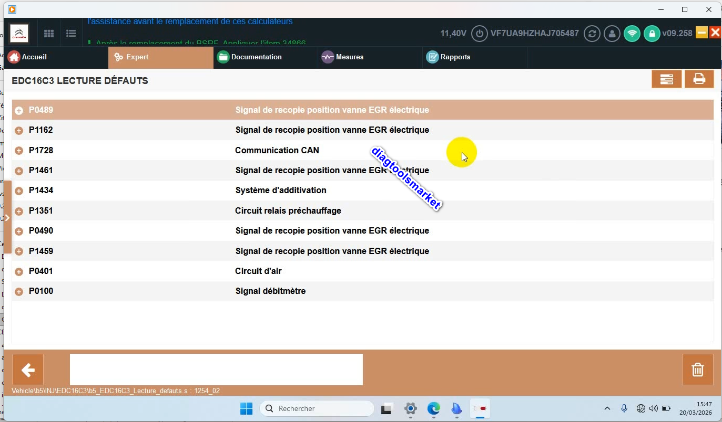Expand the P0100 Signal débitmètre fault
The width and height of the screenshot is (722, 422).
(19, 291)
